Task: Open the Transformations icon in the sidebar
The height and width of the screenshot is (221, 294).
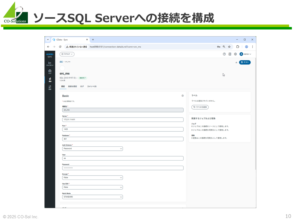Action: pos(50,87)
